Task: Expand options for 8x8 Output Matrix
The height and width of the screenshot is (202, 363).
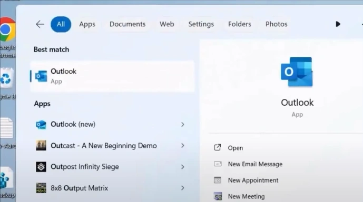Action: click(x=183, y=188)
